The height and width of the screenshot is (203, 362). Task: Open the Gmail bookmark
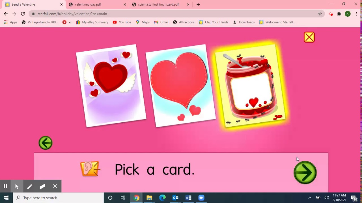pyautogui.click(x=161, y=22)
